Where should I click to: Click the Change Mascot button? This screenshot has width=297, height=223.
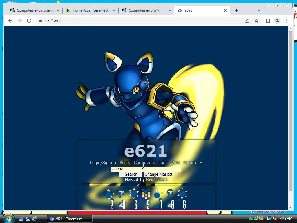point(158,174)
